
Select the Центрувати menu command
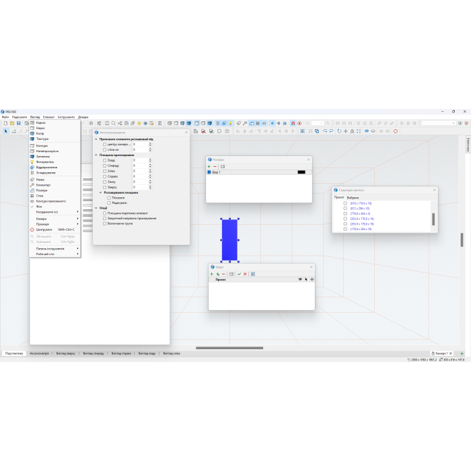click(44, 229)
